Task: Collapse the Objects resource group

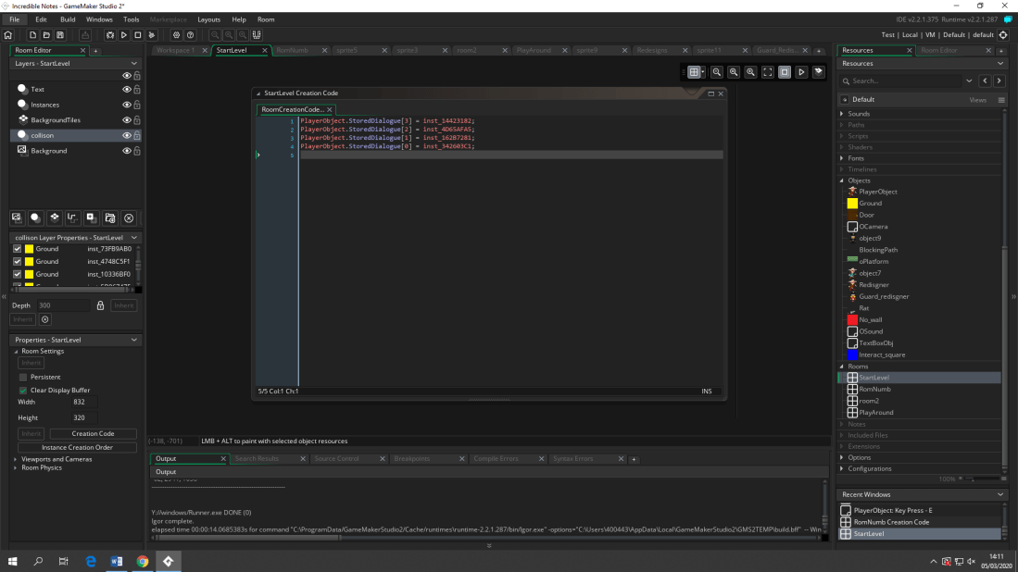Action: pyautogui.click(x=843, y=180)
